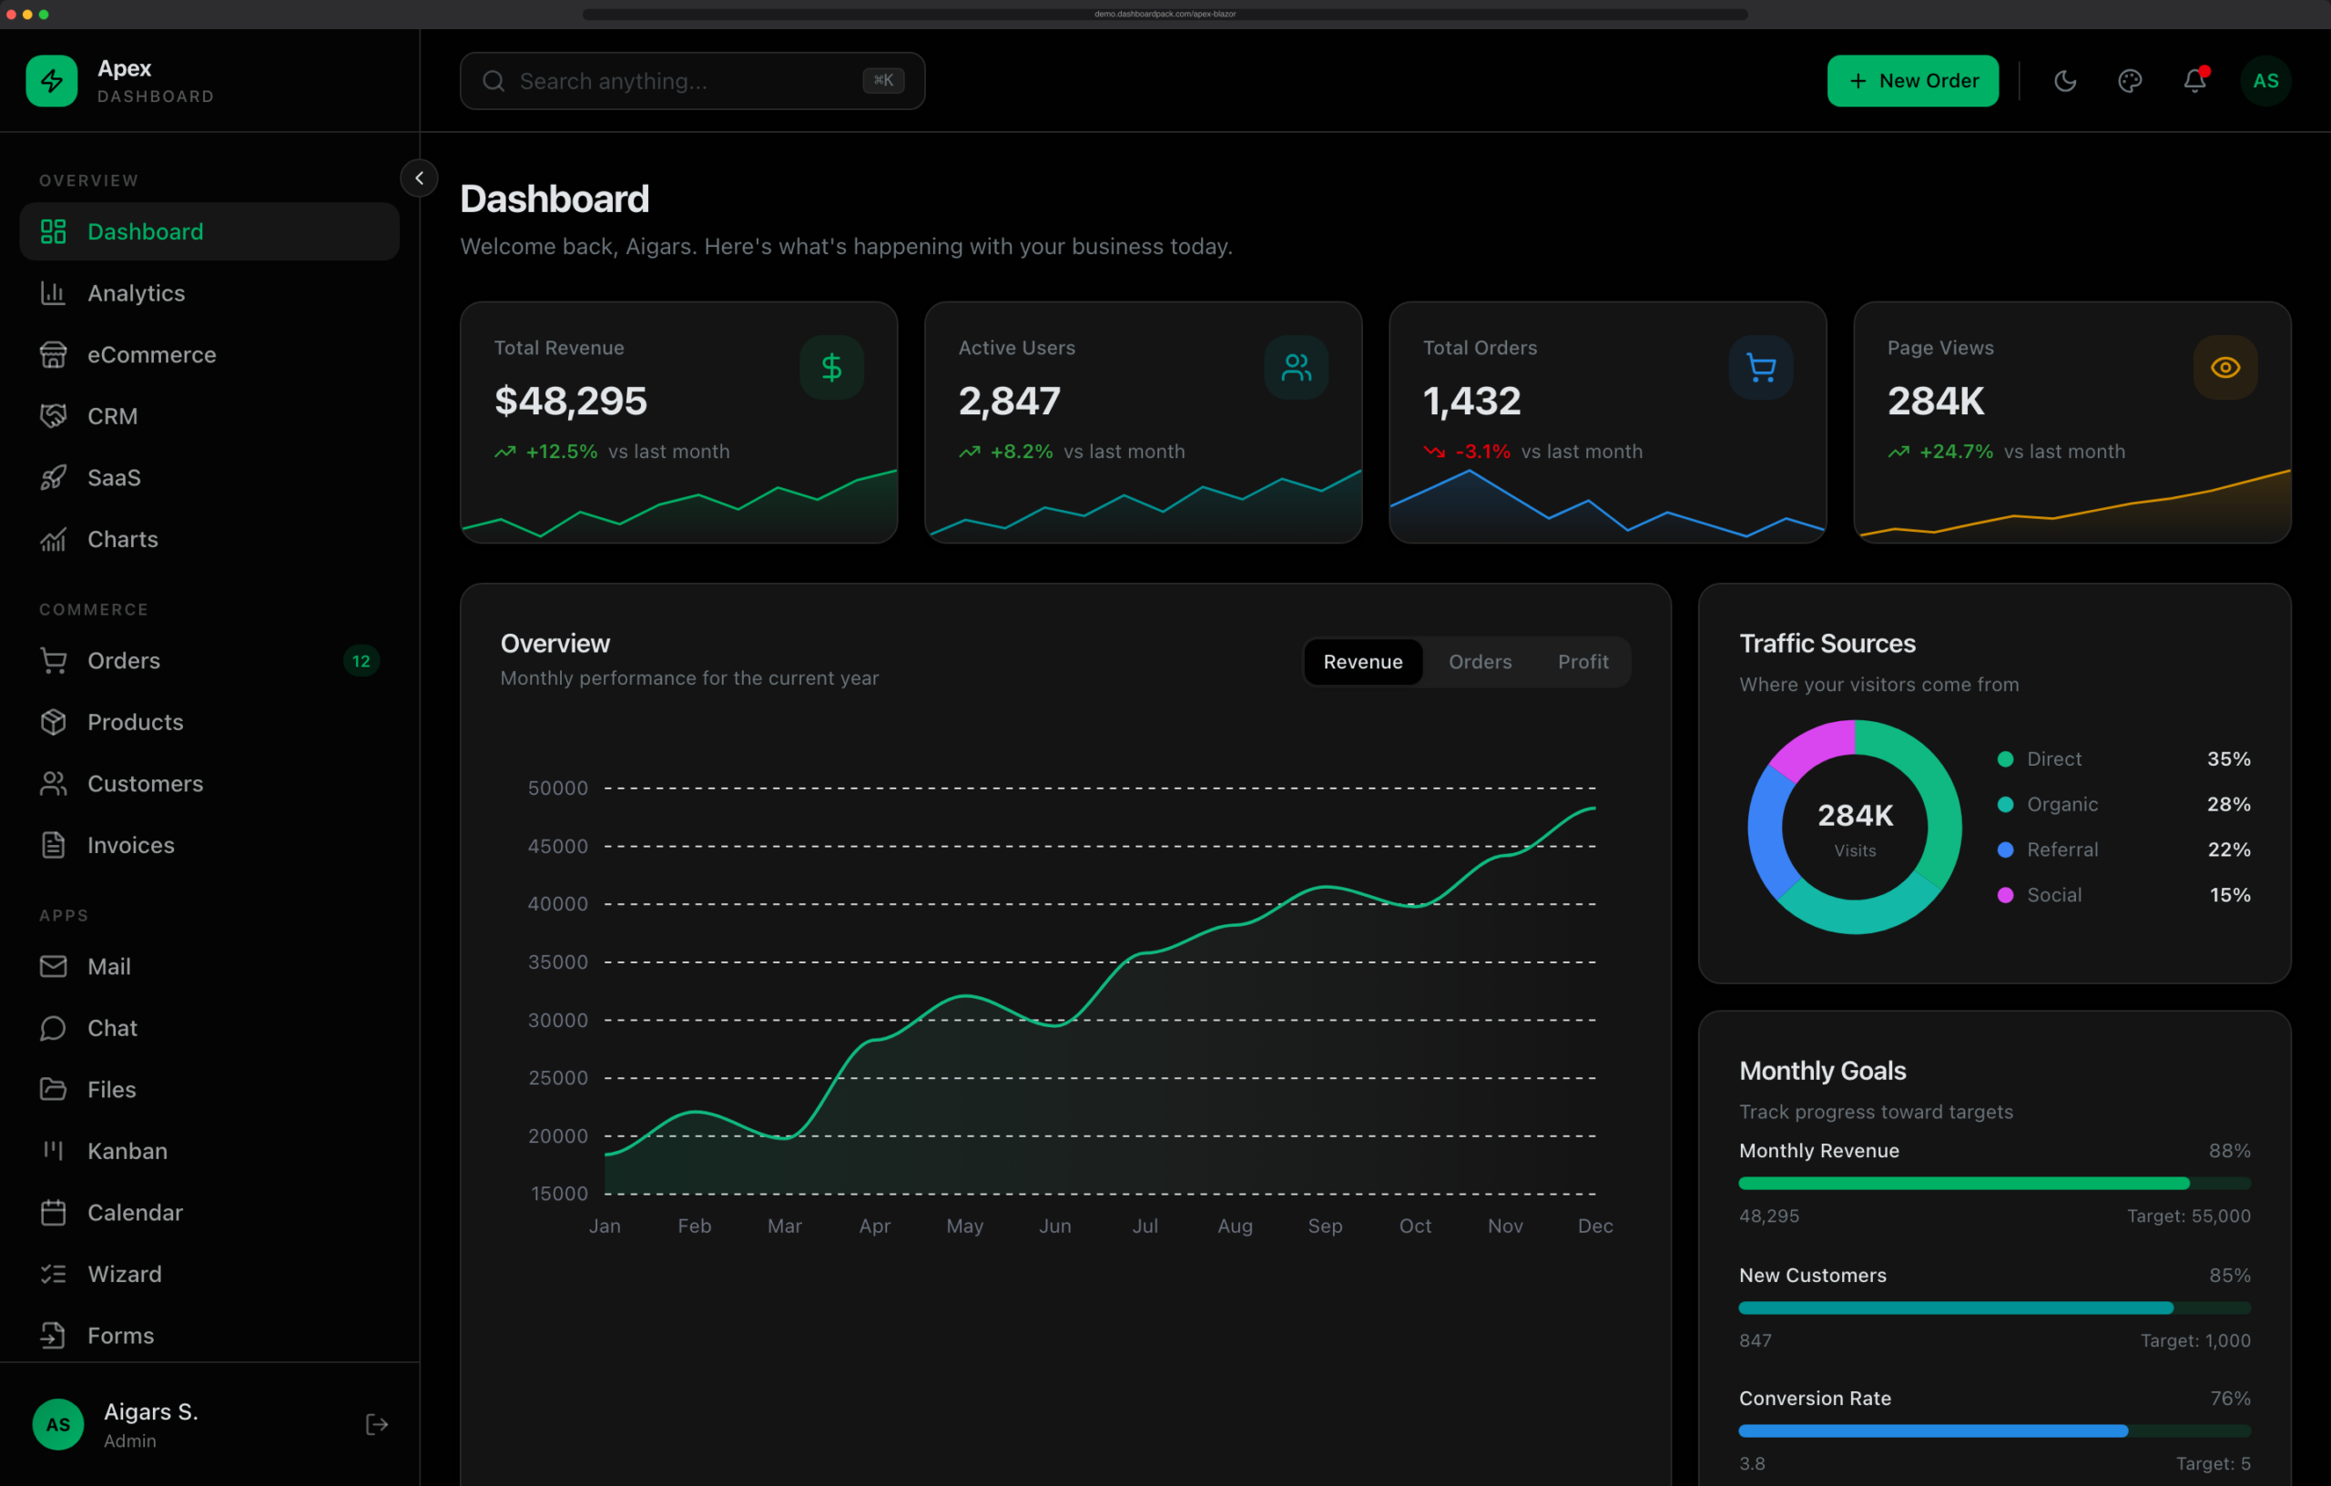Click the logout icon next to Aigars S.
This screenshot has height=1486, width=2331.
[377, 1424]
